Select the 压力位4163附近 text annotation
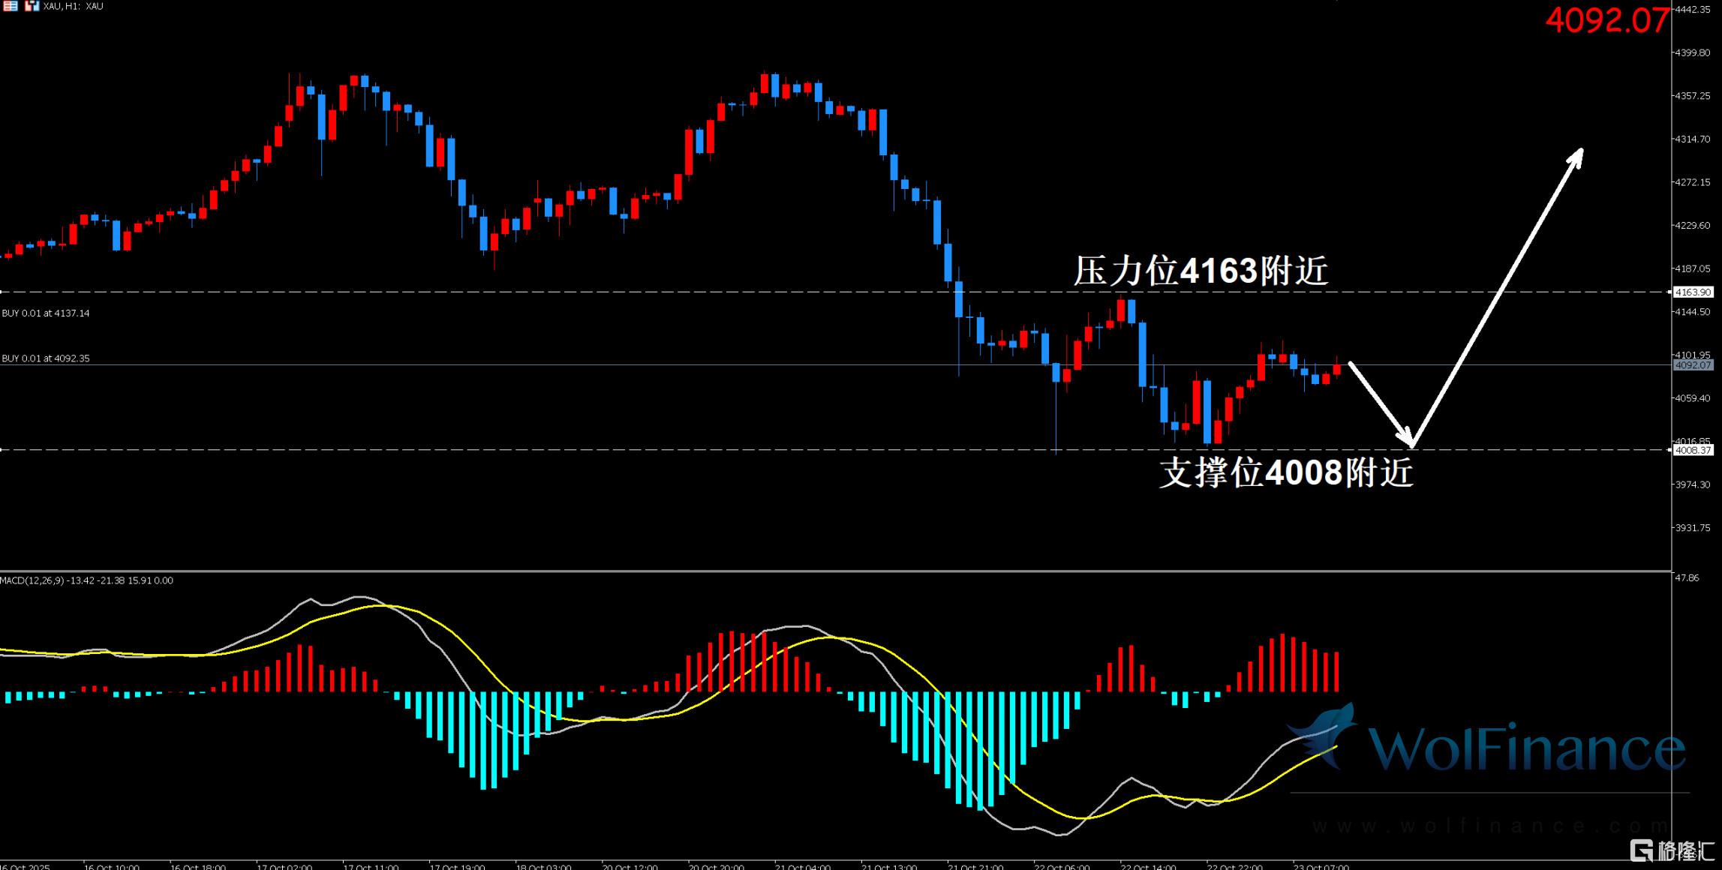Viewport: 1722px width, 870px height. tap(1200, 271)
